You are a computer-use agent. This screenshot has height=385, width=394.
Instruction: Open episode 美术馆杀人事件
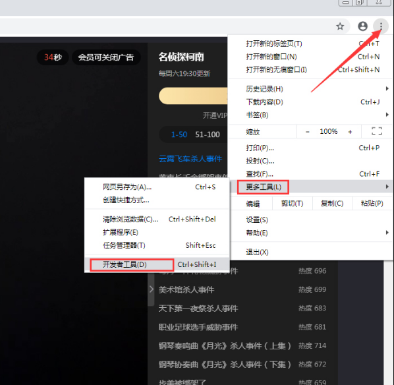click(x=186, y=289)
